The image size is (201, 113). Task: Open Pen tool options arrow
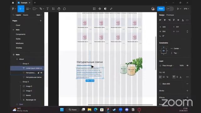[43, 9]
